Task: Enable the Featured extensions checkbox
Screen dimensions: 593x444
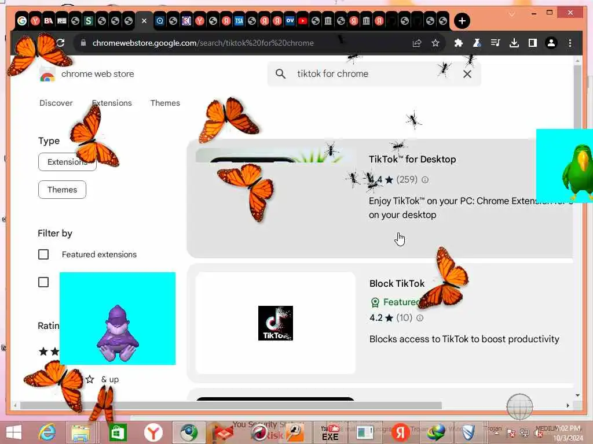Action: 43,254
